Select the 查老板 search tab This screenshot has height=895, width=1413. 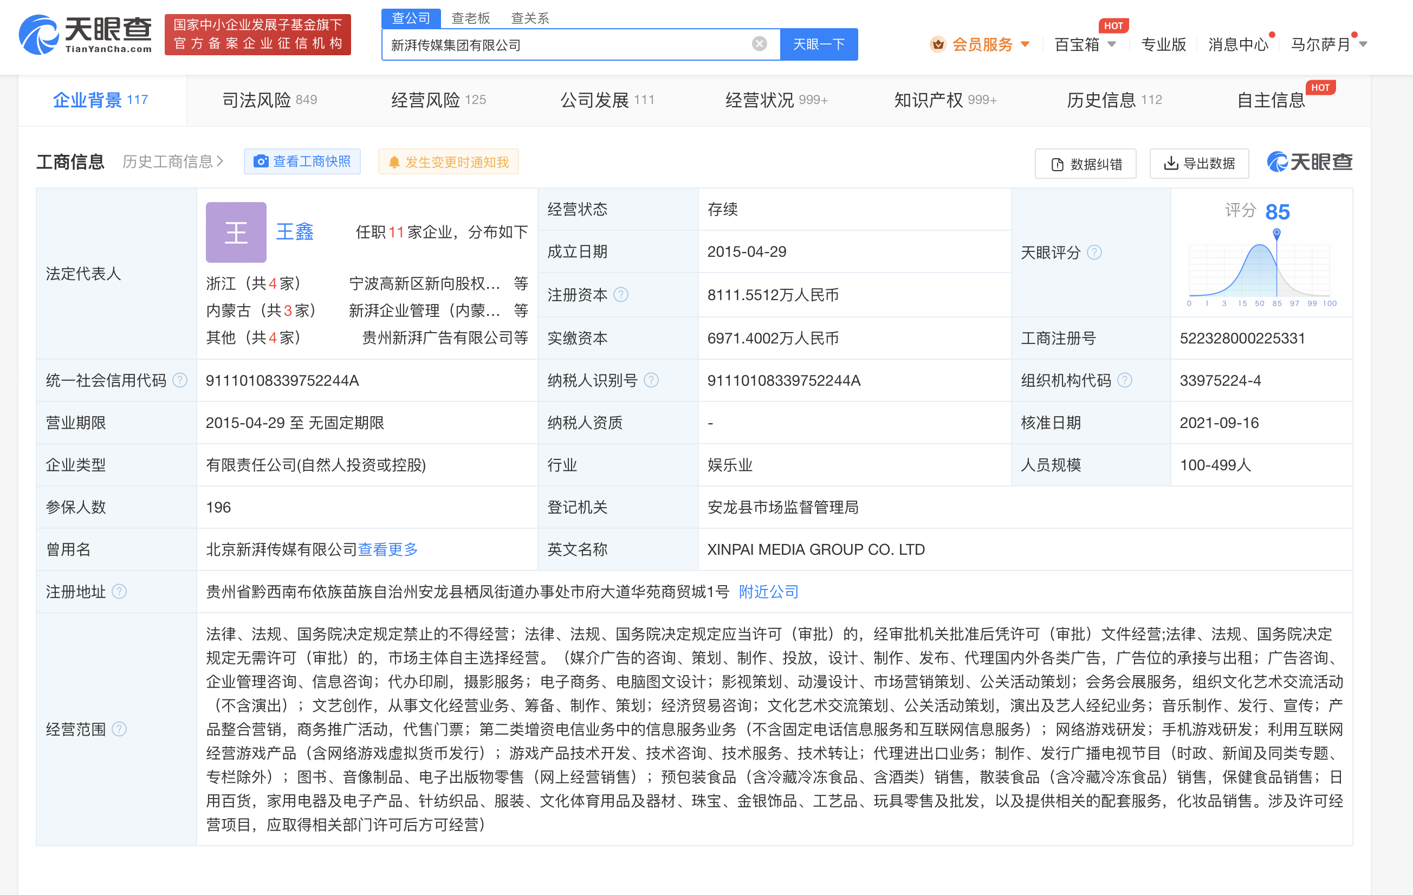[x=470, y=18]
